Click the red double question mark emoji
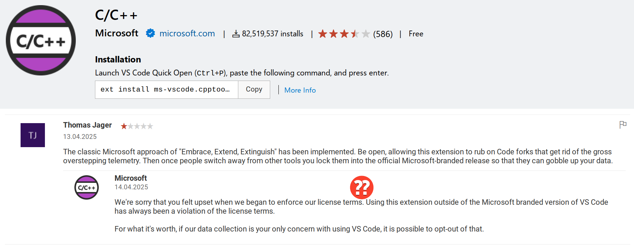Screen dimensions: 634x249 [x=361, y=187]
